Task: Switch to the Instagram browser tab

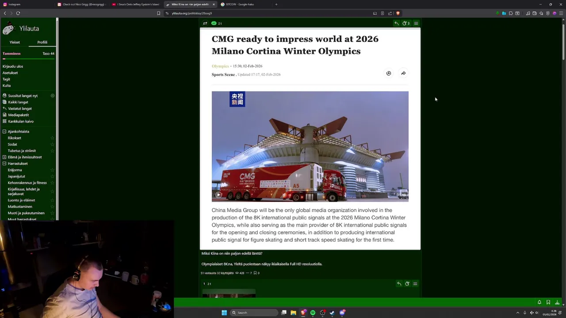Action: (27, 4)
